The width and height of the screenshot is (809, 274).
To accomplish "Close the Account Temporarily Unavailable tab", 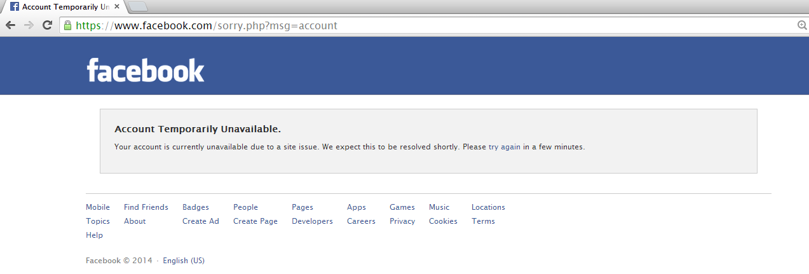I will 117,6.
